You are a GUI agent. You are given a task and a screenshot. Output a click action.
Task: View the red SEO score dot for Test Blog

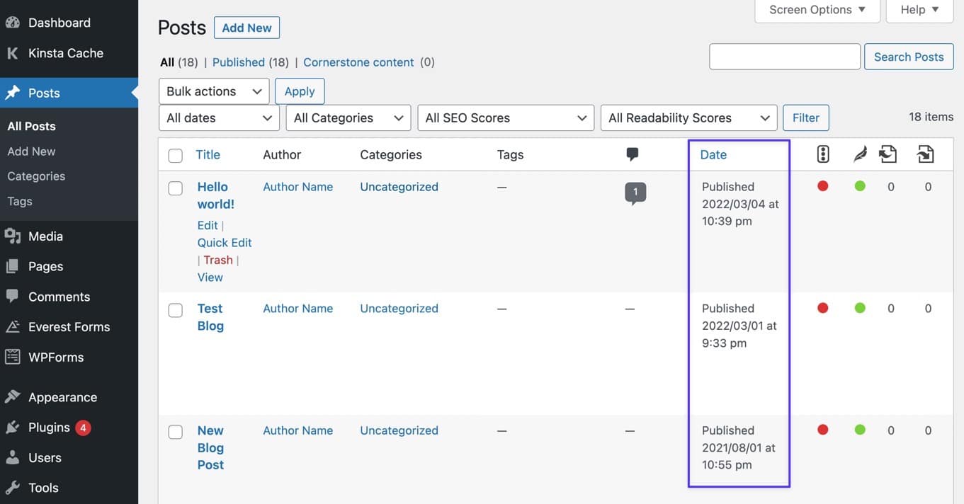[x=823, y=307]
